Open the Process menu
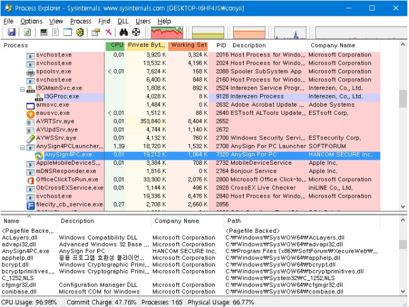Image resolution: width=409 pixels, height=307 pixels. click(x=81, y=21)
